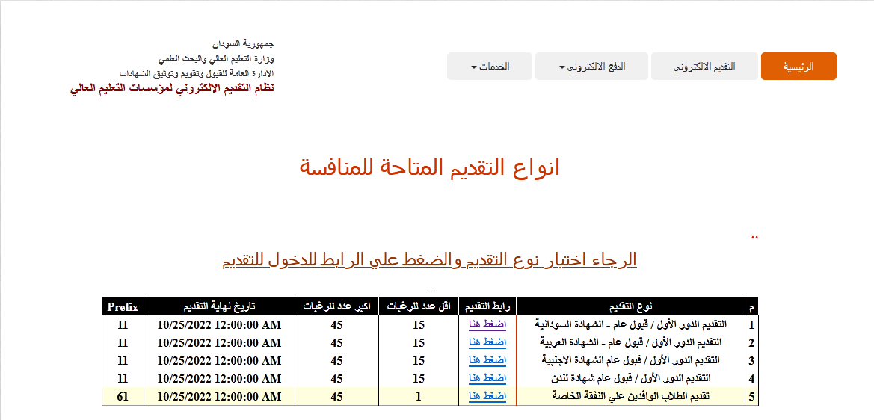The height and width of the screenshot is (420, 874).
Task: Open the الرئيسية home tab
Action: 798,67
